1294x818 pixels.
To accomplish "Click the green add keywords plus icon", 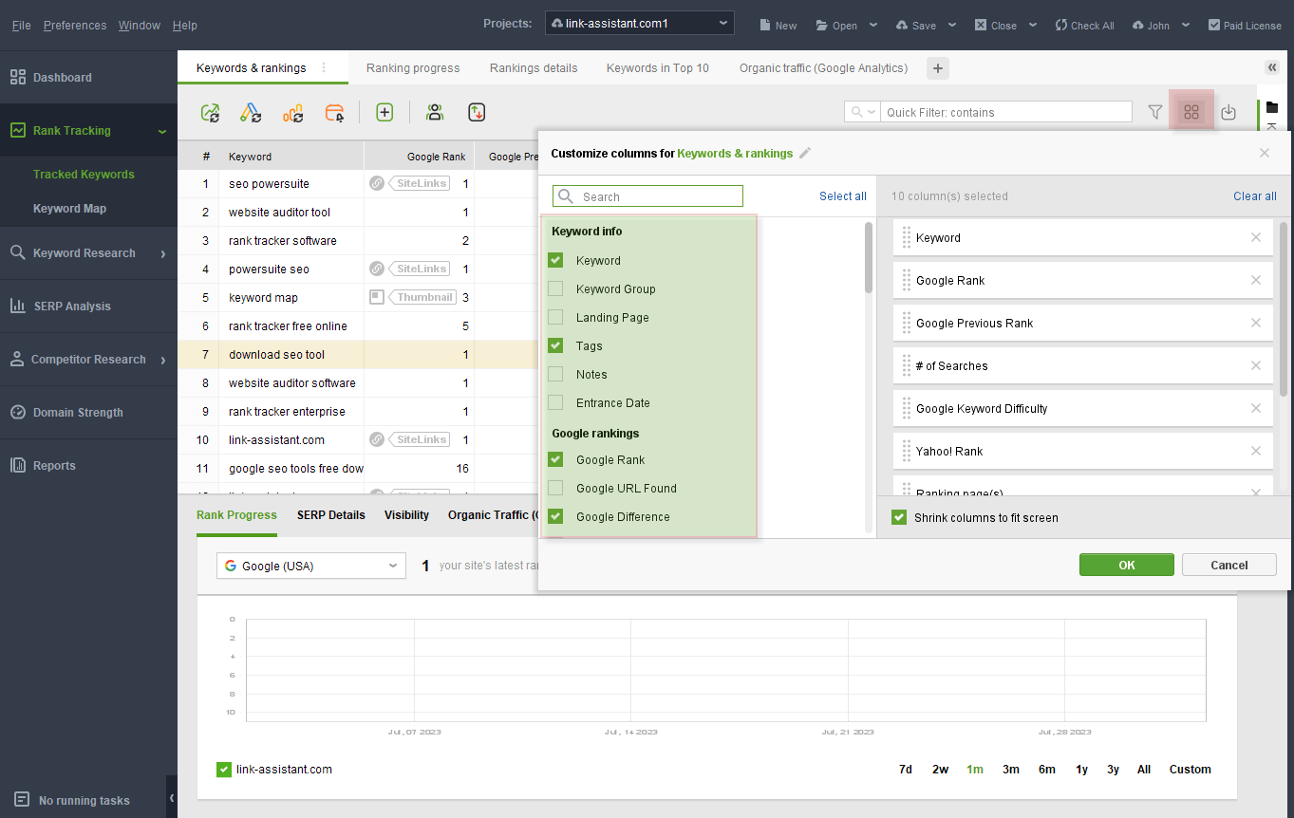I will pyautogui.click(x=384, y=112).
